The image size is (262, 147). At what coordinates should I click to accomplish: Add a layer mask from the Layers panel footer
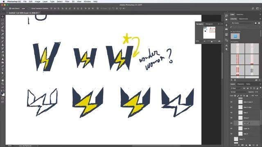[242, 145]
